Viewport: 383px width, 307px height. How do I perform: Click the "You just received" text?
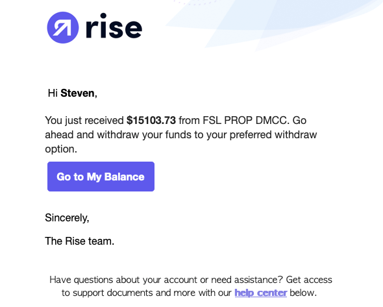pyautogui.click(x=84, y=121)
